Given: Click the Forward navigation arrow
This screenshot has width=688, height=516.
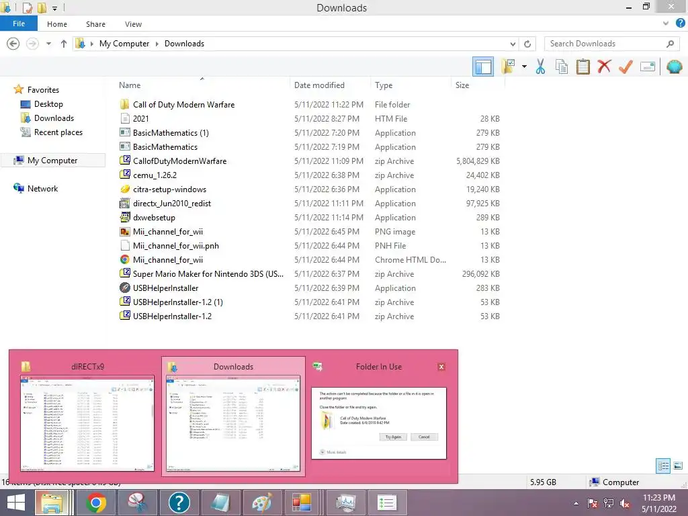Looking at the screenshot, I should point(32,44).
